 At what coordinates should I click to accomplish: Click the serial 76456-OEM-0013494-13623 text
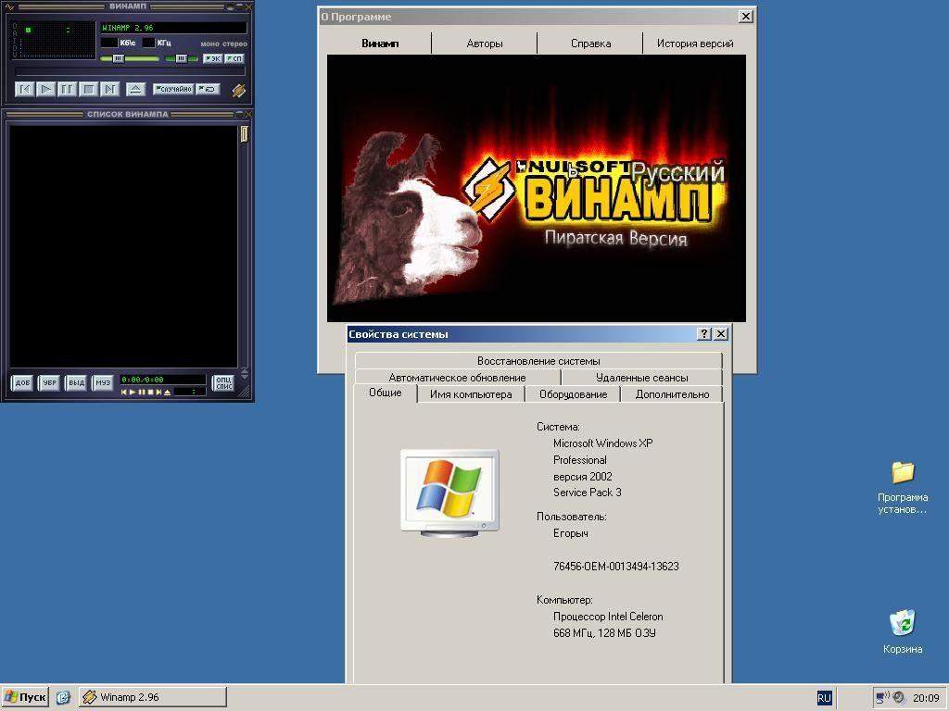tap(616, 567)
